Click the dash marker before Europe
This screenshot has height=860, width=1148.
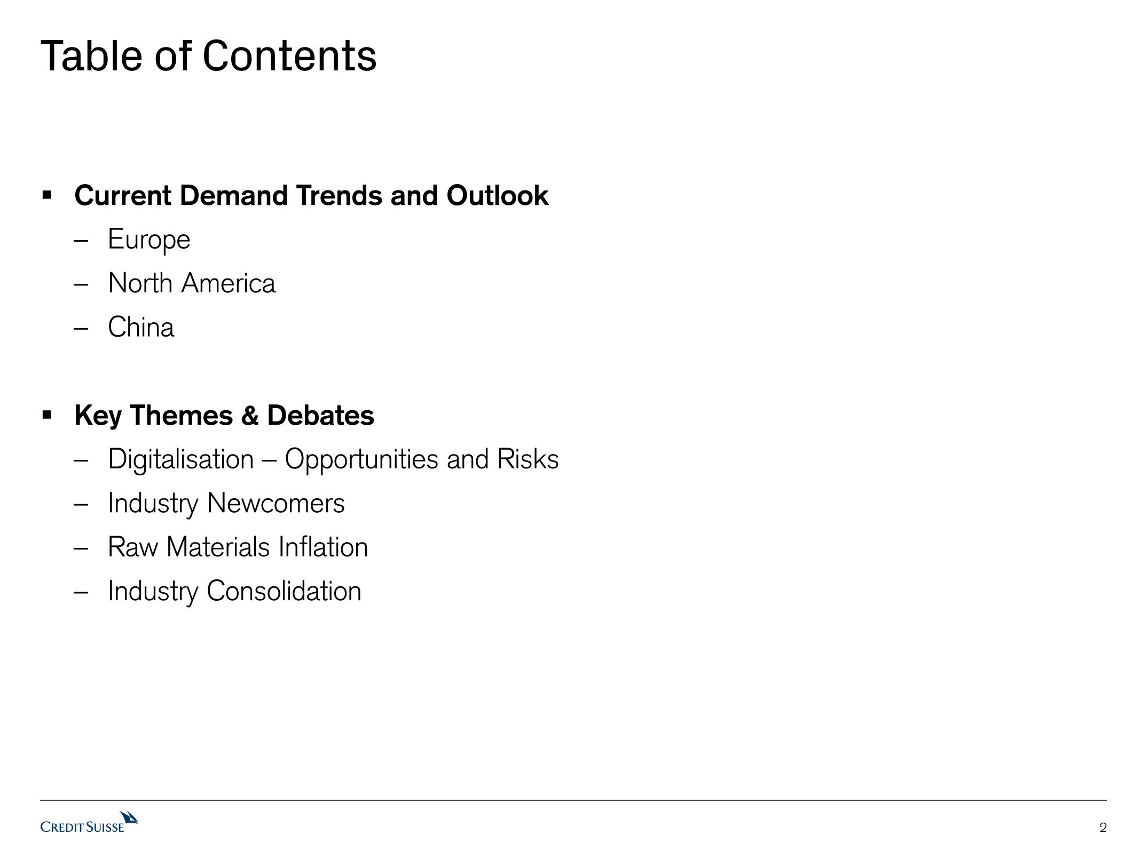pyautogui.click(x=81, y=240)
